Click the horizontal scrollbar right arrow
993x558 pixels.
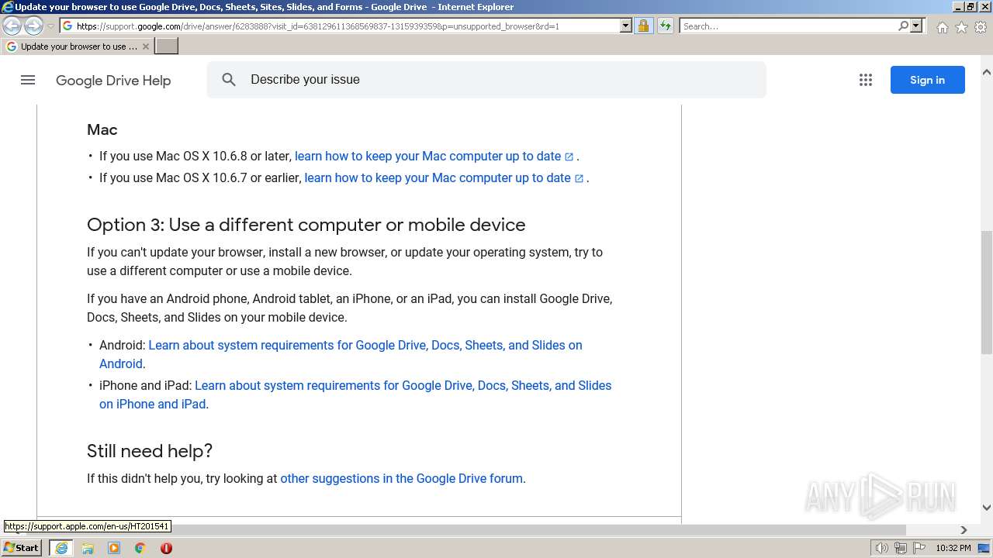click(964, 530)
